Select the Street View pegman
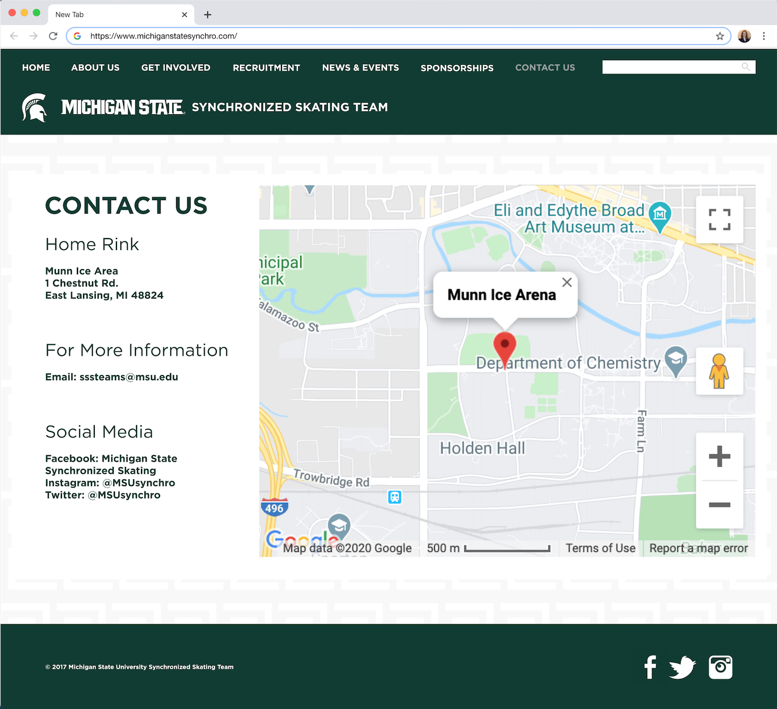This screenshot has width=777, height=709. (719, 371)
